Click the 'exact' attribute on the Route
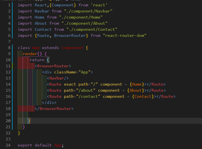Image resolution: width=202 pixels, height=149 pixels. click(70, 84)
